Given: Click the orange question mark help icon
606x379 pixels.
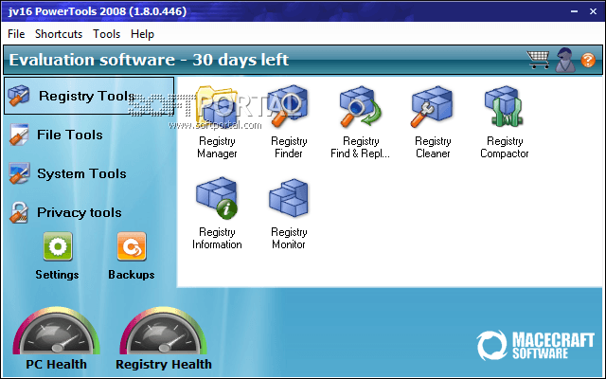Looking at the screenshot, I should coord(588,60).
